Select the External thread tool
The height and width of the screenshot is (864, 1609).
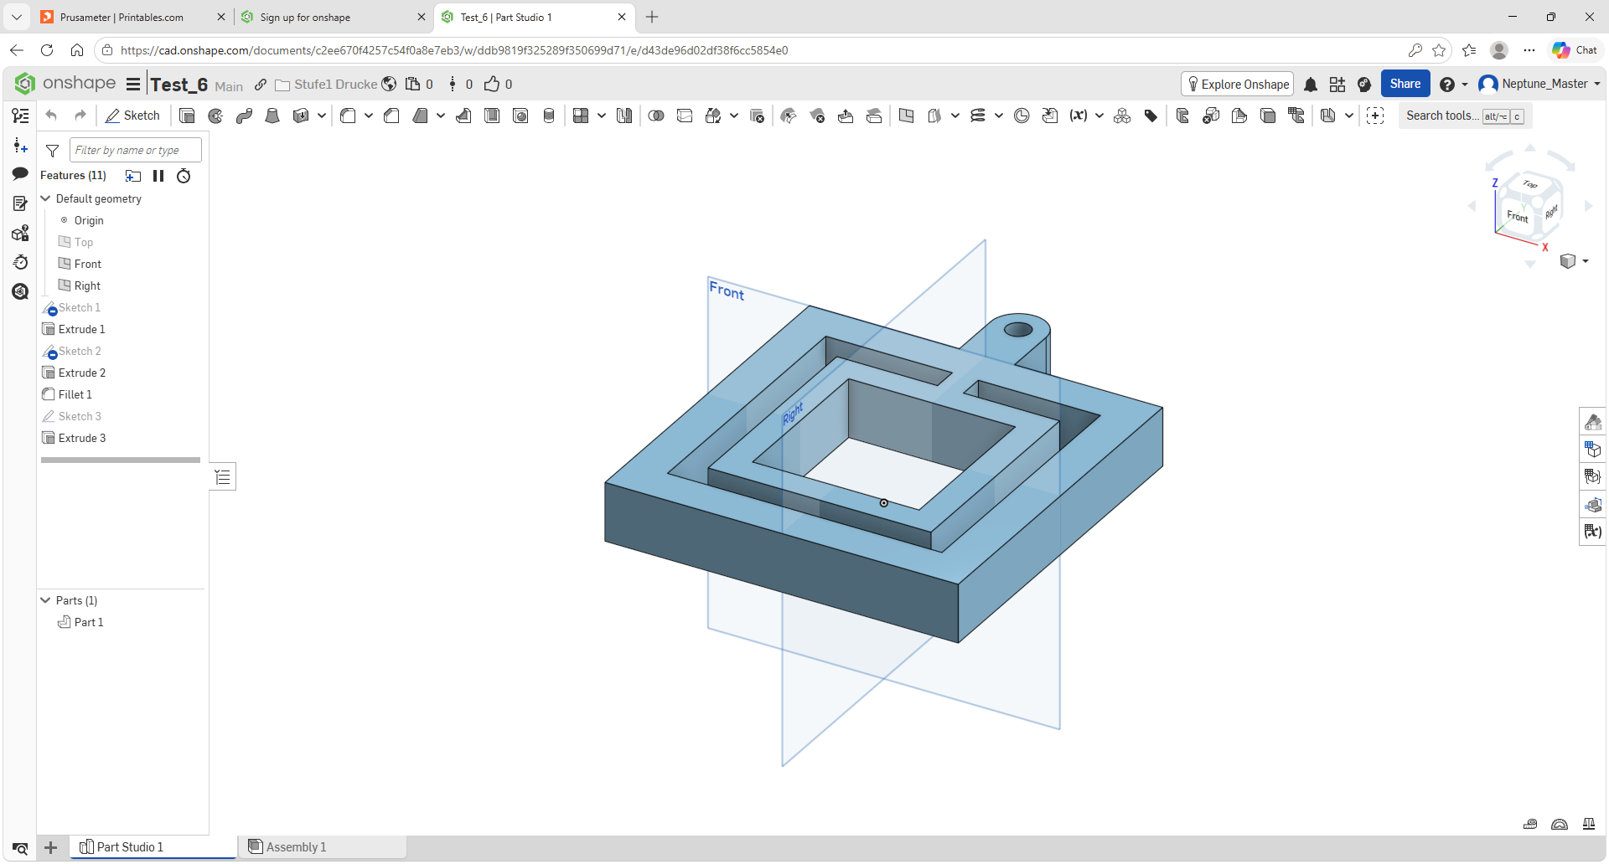tap(549, 116)
